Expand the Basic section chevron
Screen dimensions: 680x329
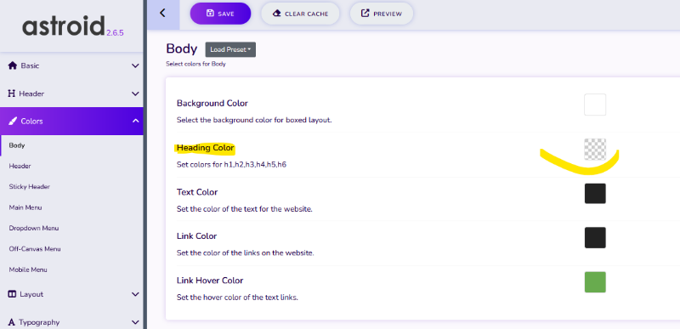[x=135, y=66]
